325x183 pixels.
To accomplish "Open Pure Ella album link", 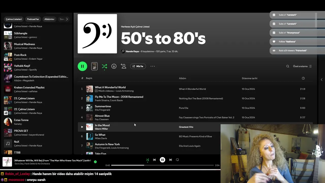I will click(184, 108).
